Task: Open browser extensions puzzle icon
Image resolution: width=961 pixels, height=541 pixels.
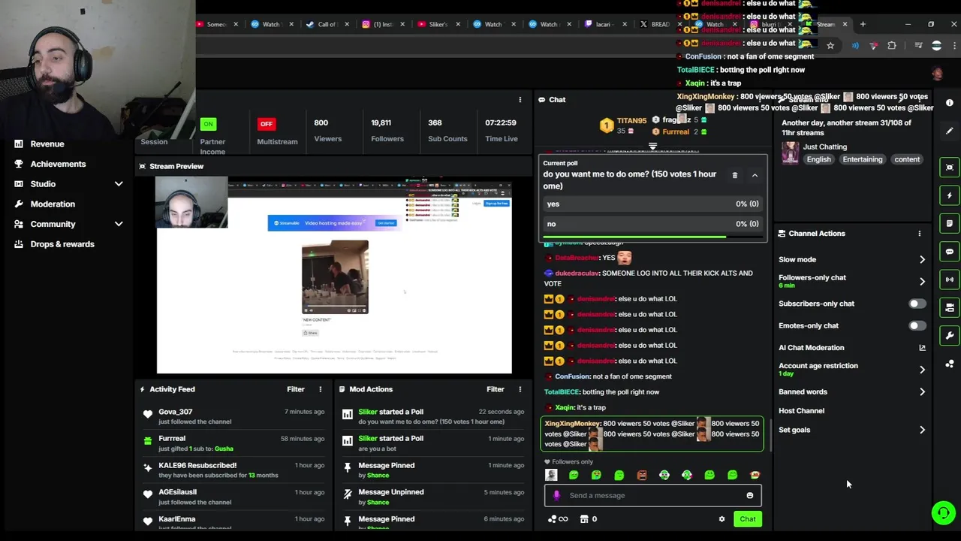Action: click(x=892, y=46)
